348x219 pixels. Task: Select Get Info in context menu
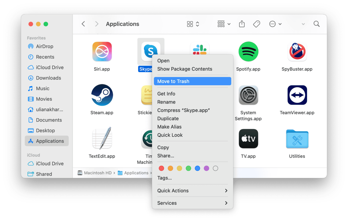pos(166,94)
